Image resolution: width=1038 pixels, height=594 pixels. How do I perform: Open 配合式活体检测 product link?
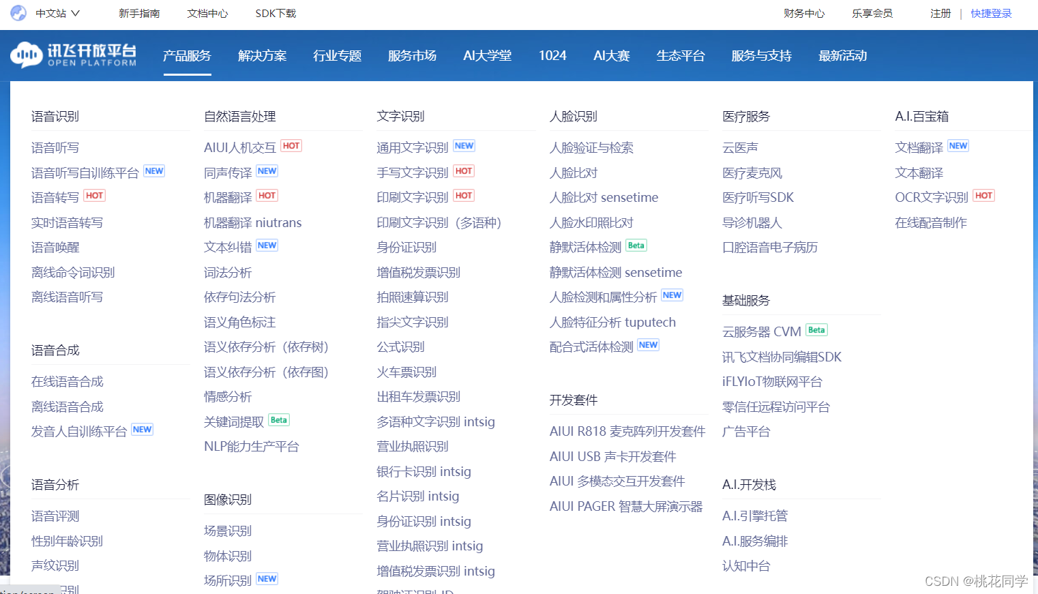(x=591, y=347)
